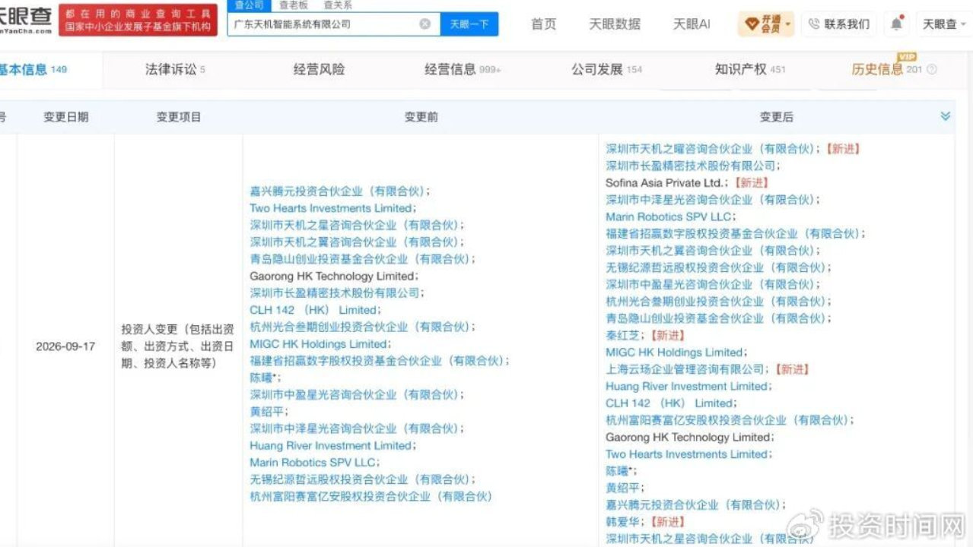The width and height of the screenshot is (973, 547).
Task: Click the Tianyancha logo at top left
Action: pyautogui.click(x=26, y=20)
